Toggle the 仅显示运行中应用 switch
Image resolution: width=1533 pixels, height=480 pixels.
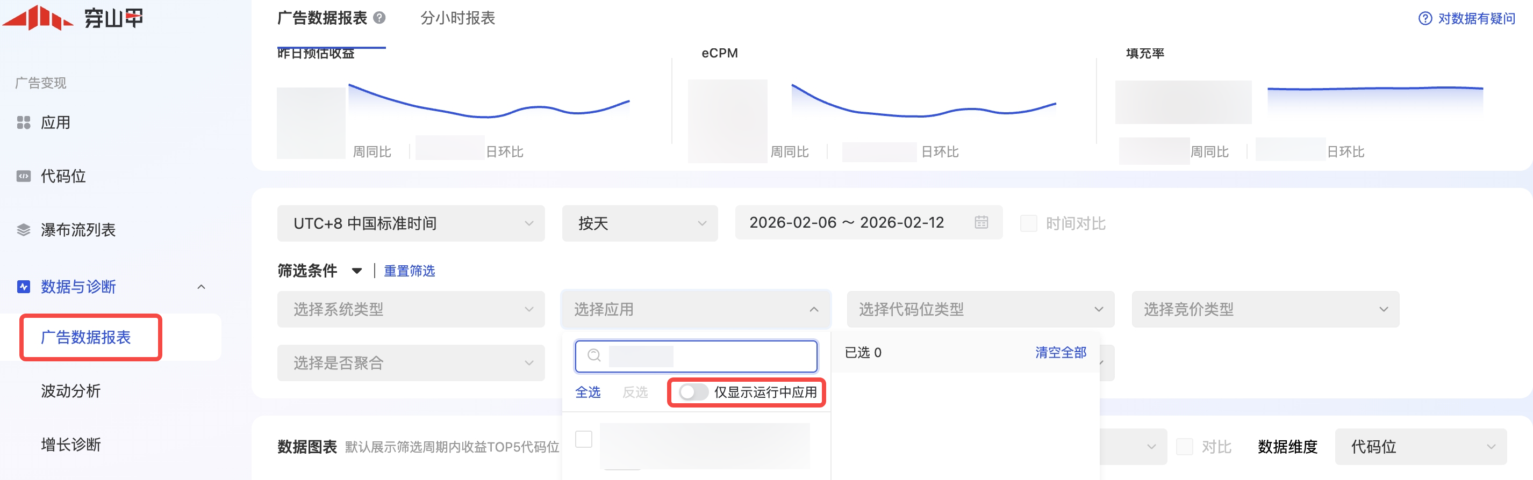pyautogui.click(x=692, y=392)
